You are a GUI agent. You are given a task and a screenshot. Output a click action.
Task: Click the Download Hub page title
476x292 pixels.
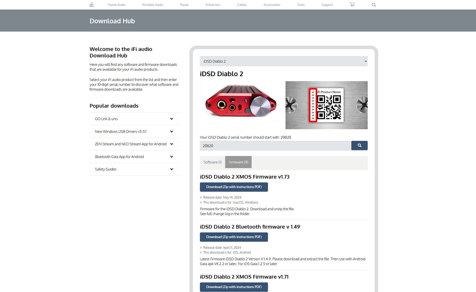(112, 21)
